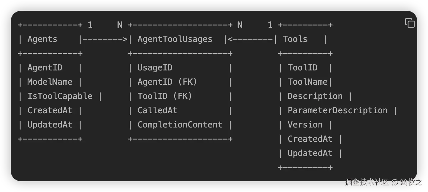The width and height of the screenshot is (428, 192).
Task: Click the arrow from Agents to AgentToolUsages
Action: tap(105, 39)
